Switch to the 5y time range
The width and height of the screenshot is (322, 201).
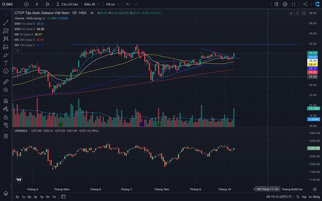[17, 197]
